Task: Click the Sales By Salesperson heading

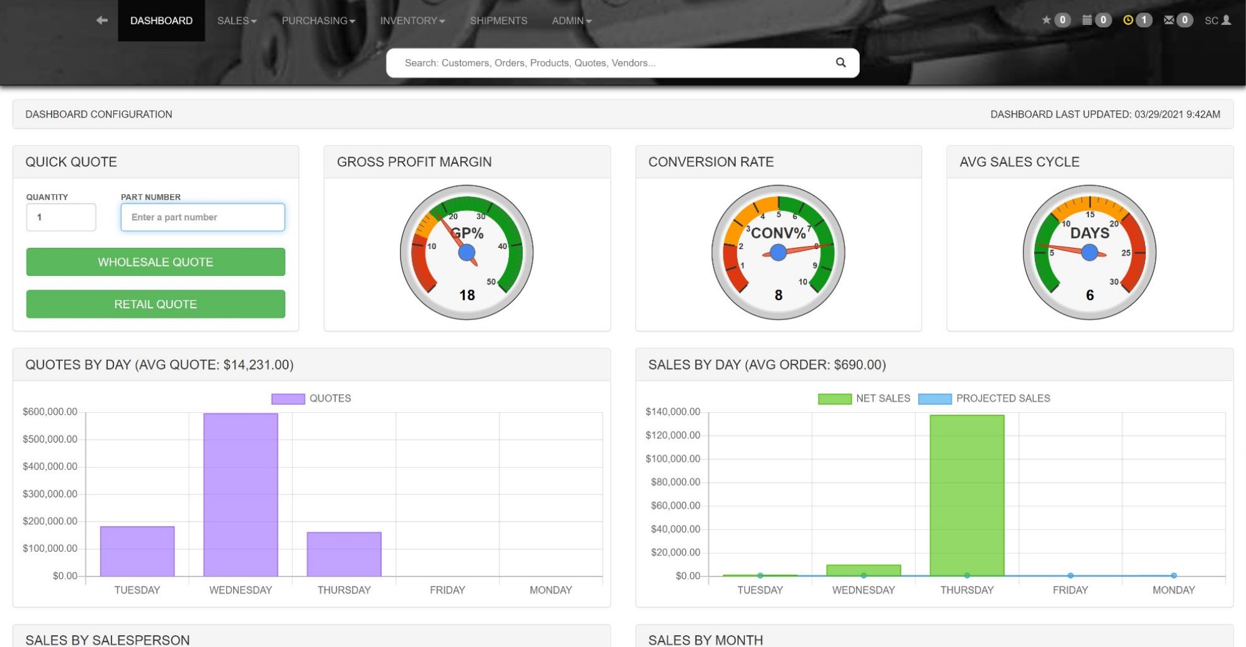Action: point(108,640)
